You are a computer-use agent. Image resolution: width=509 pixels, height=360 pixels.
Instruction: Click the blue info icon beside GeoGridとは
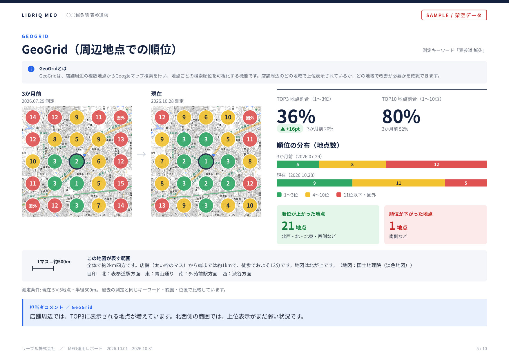coord(31,69)
